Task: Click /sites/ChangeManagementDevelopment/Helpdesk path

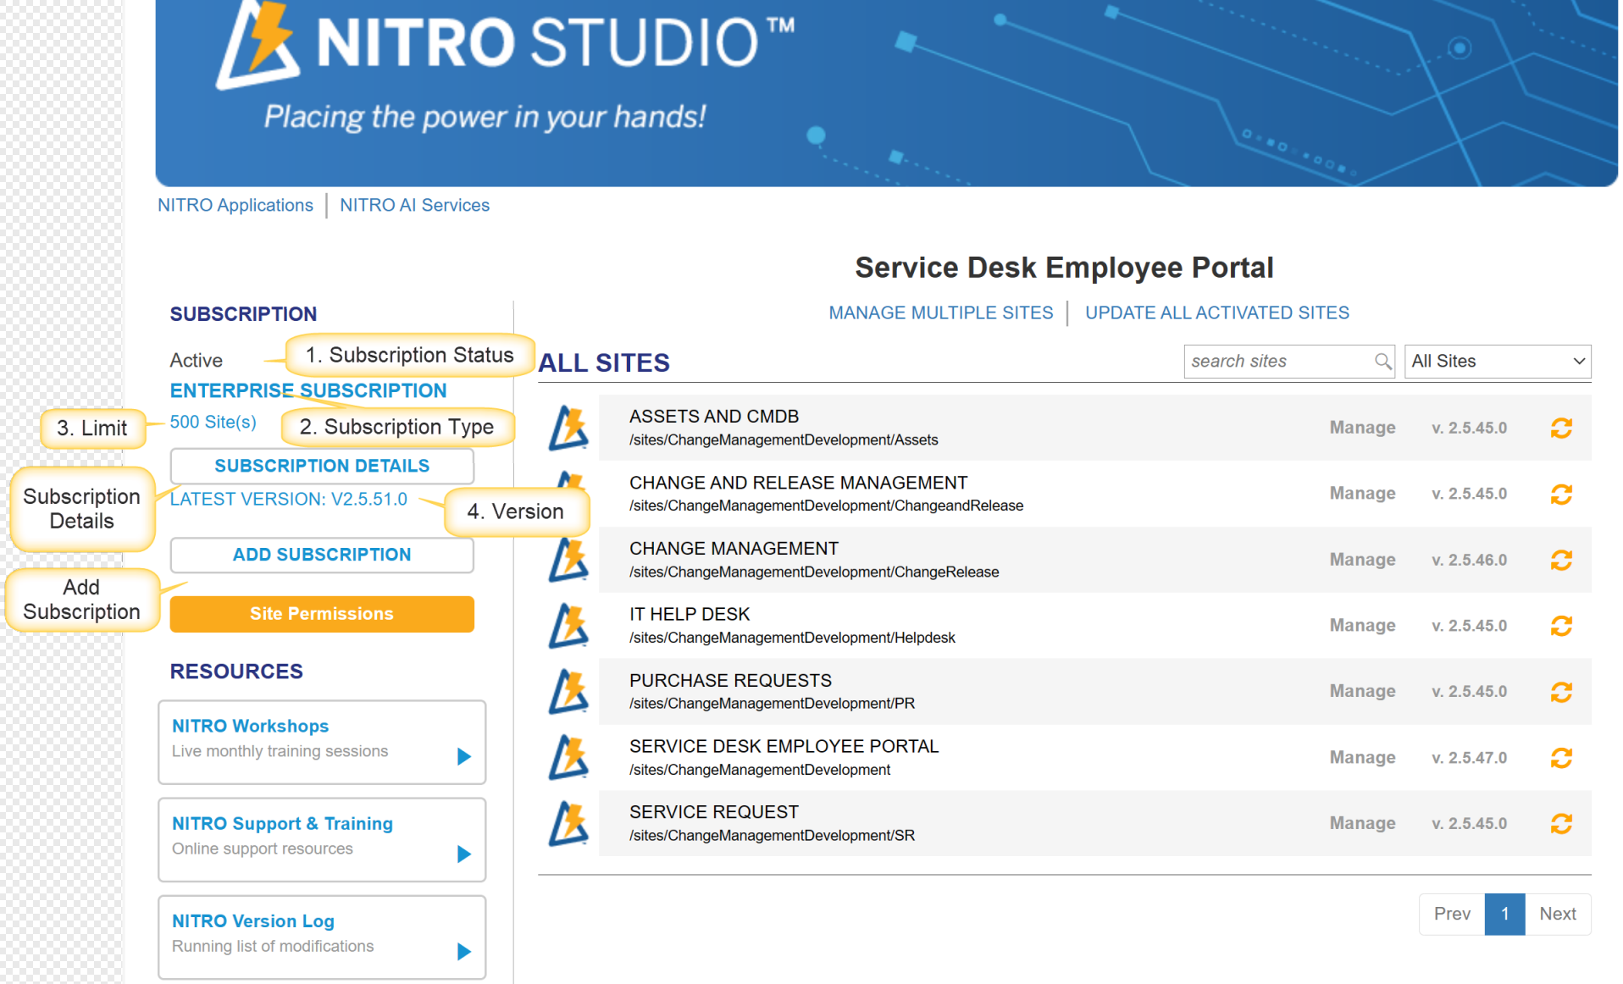Action: 792,638
